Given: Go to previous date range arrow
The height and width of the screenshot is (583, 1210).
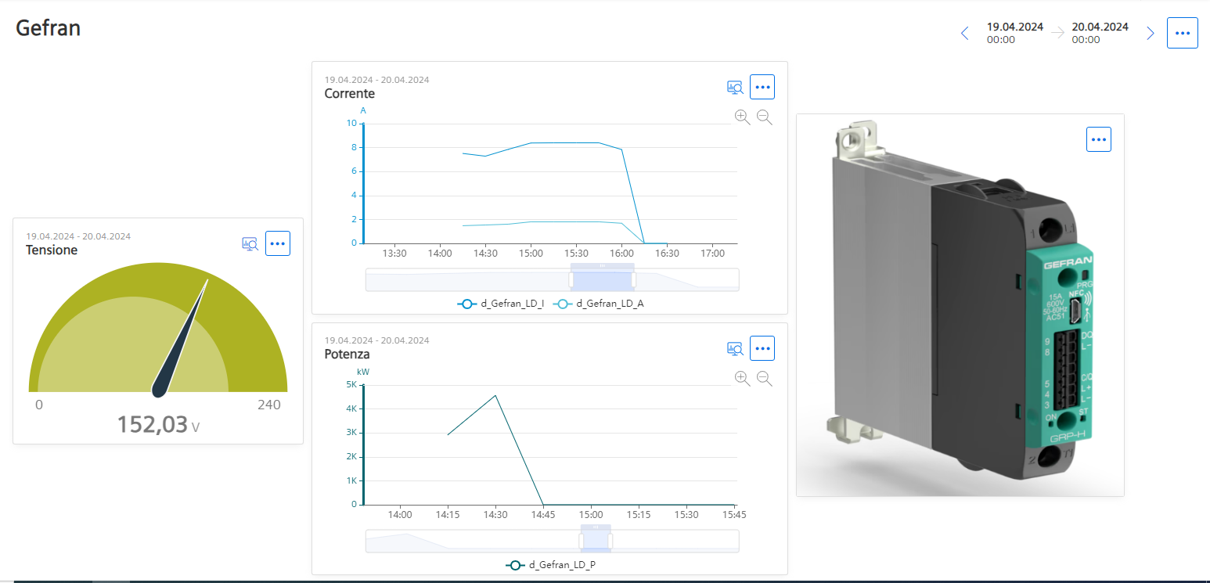Looking at the screenshot, I should [x=964, y=33].
